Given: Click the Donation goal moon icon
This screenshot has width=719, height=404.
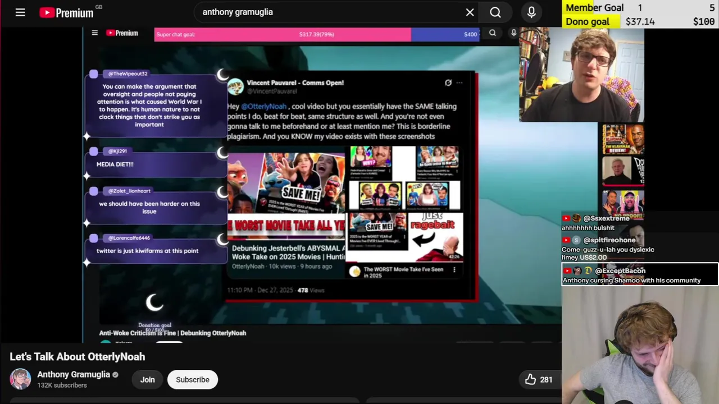Looking at the screenshot, I should (x=154, y=304).
